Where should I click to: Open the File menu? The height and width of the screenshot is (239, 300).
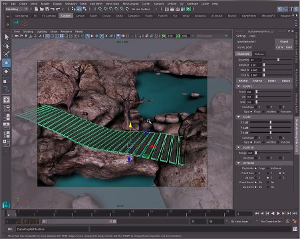pos(5,4)
